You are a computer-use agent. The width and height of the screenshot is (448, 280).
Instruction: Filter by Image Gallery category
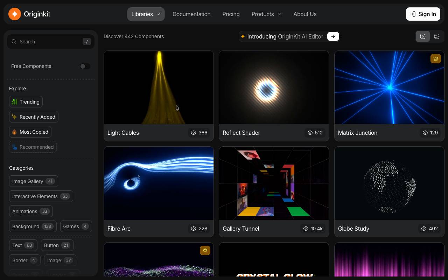[x=34, y=181]
